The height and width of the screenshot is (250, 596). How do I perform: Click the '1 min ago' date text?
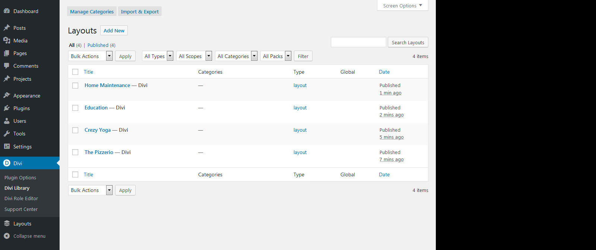390,93
